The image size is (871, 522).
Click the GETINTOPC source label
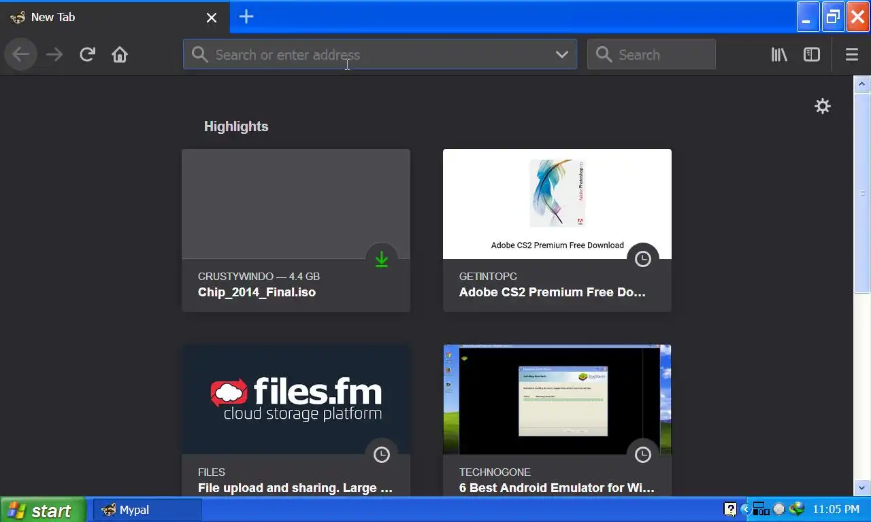tap(488, 277)
